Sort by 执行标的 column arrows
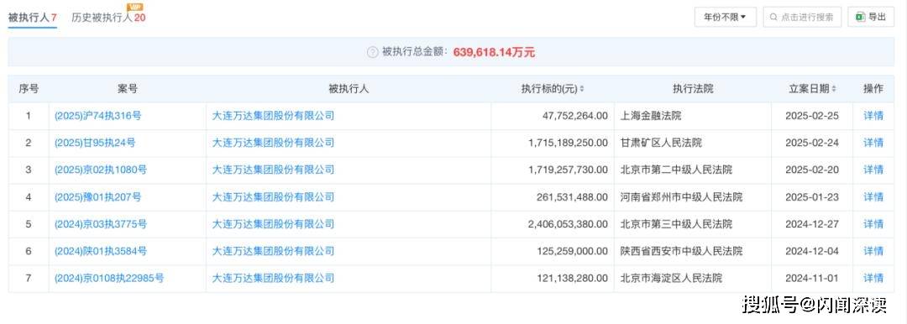This screenshot has width=907, height=324. click(x=582, y=89)
